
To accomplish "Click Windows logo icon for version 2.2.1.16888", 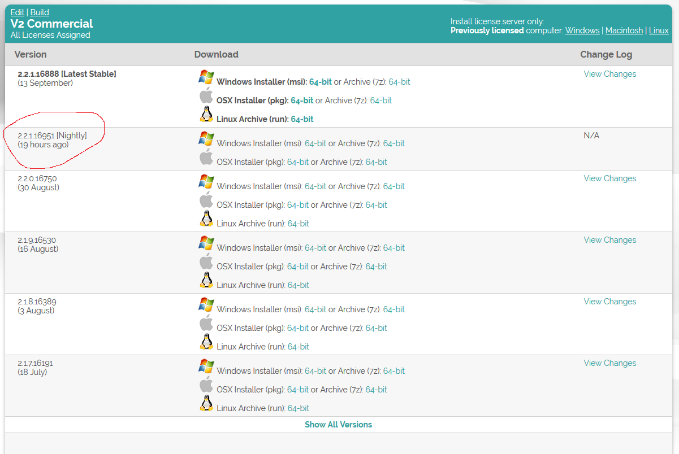I will 206,77.
